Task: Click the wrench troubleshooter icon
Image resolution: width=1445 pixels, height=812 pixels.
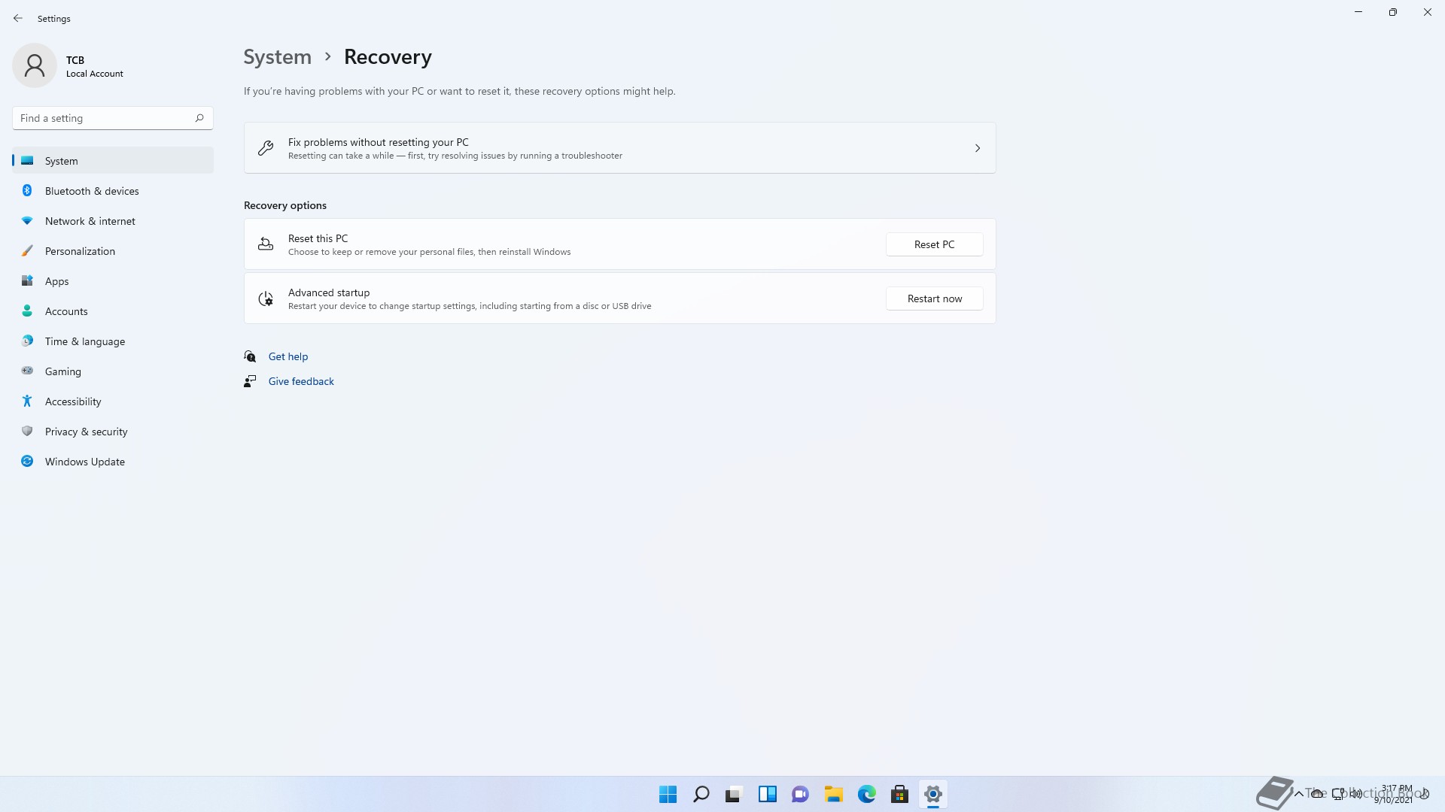Action: [x=266, y=148]
